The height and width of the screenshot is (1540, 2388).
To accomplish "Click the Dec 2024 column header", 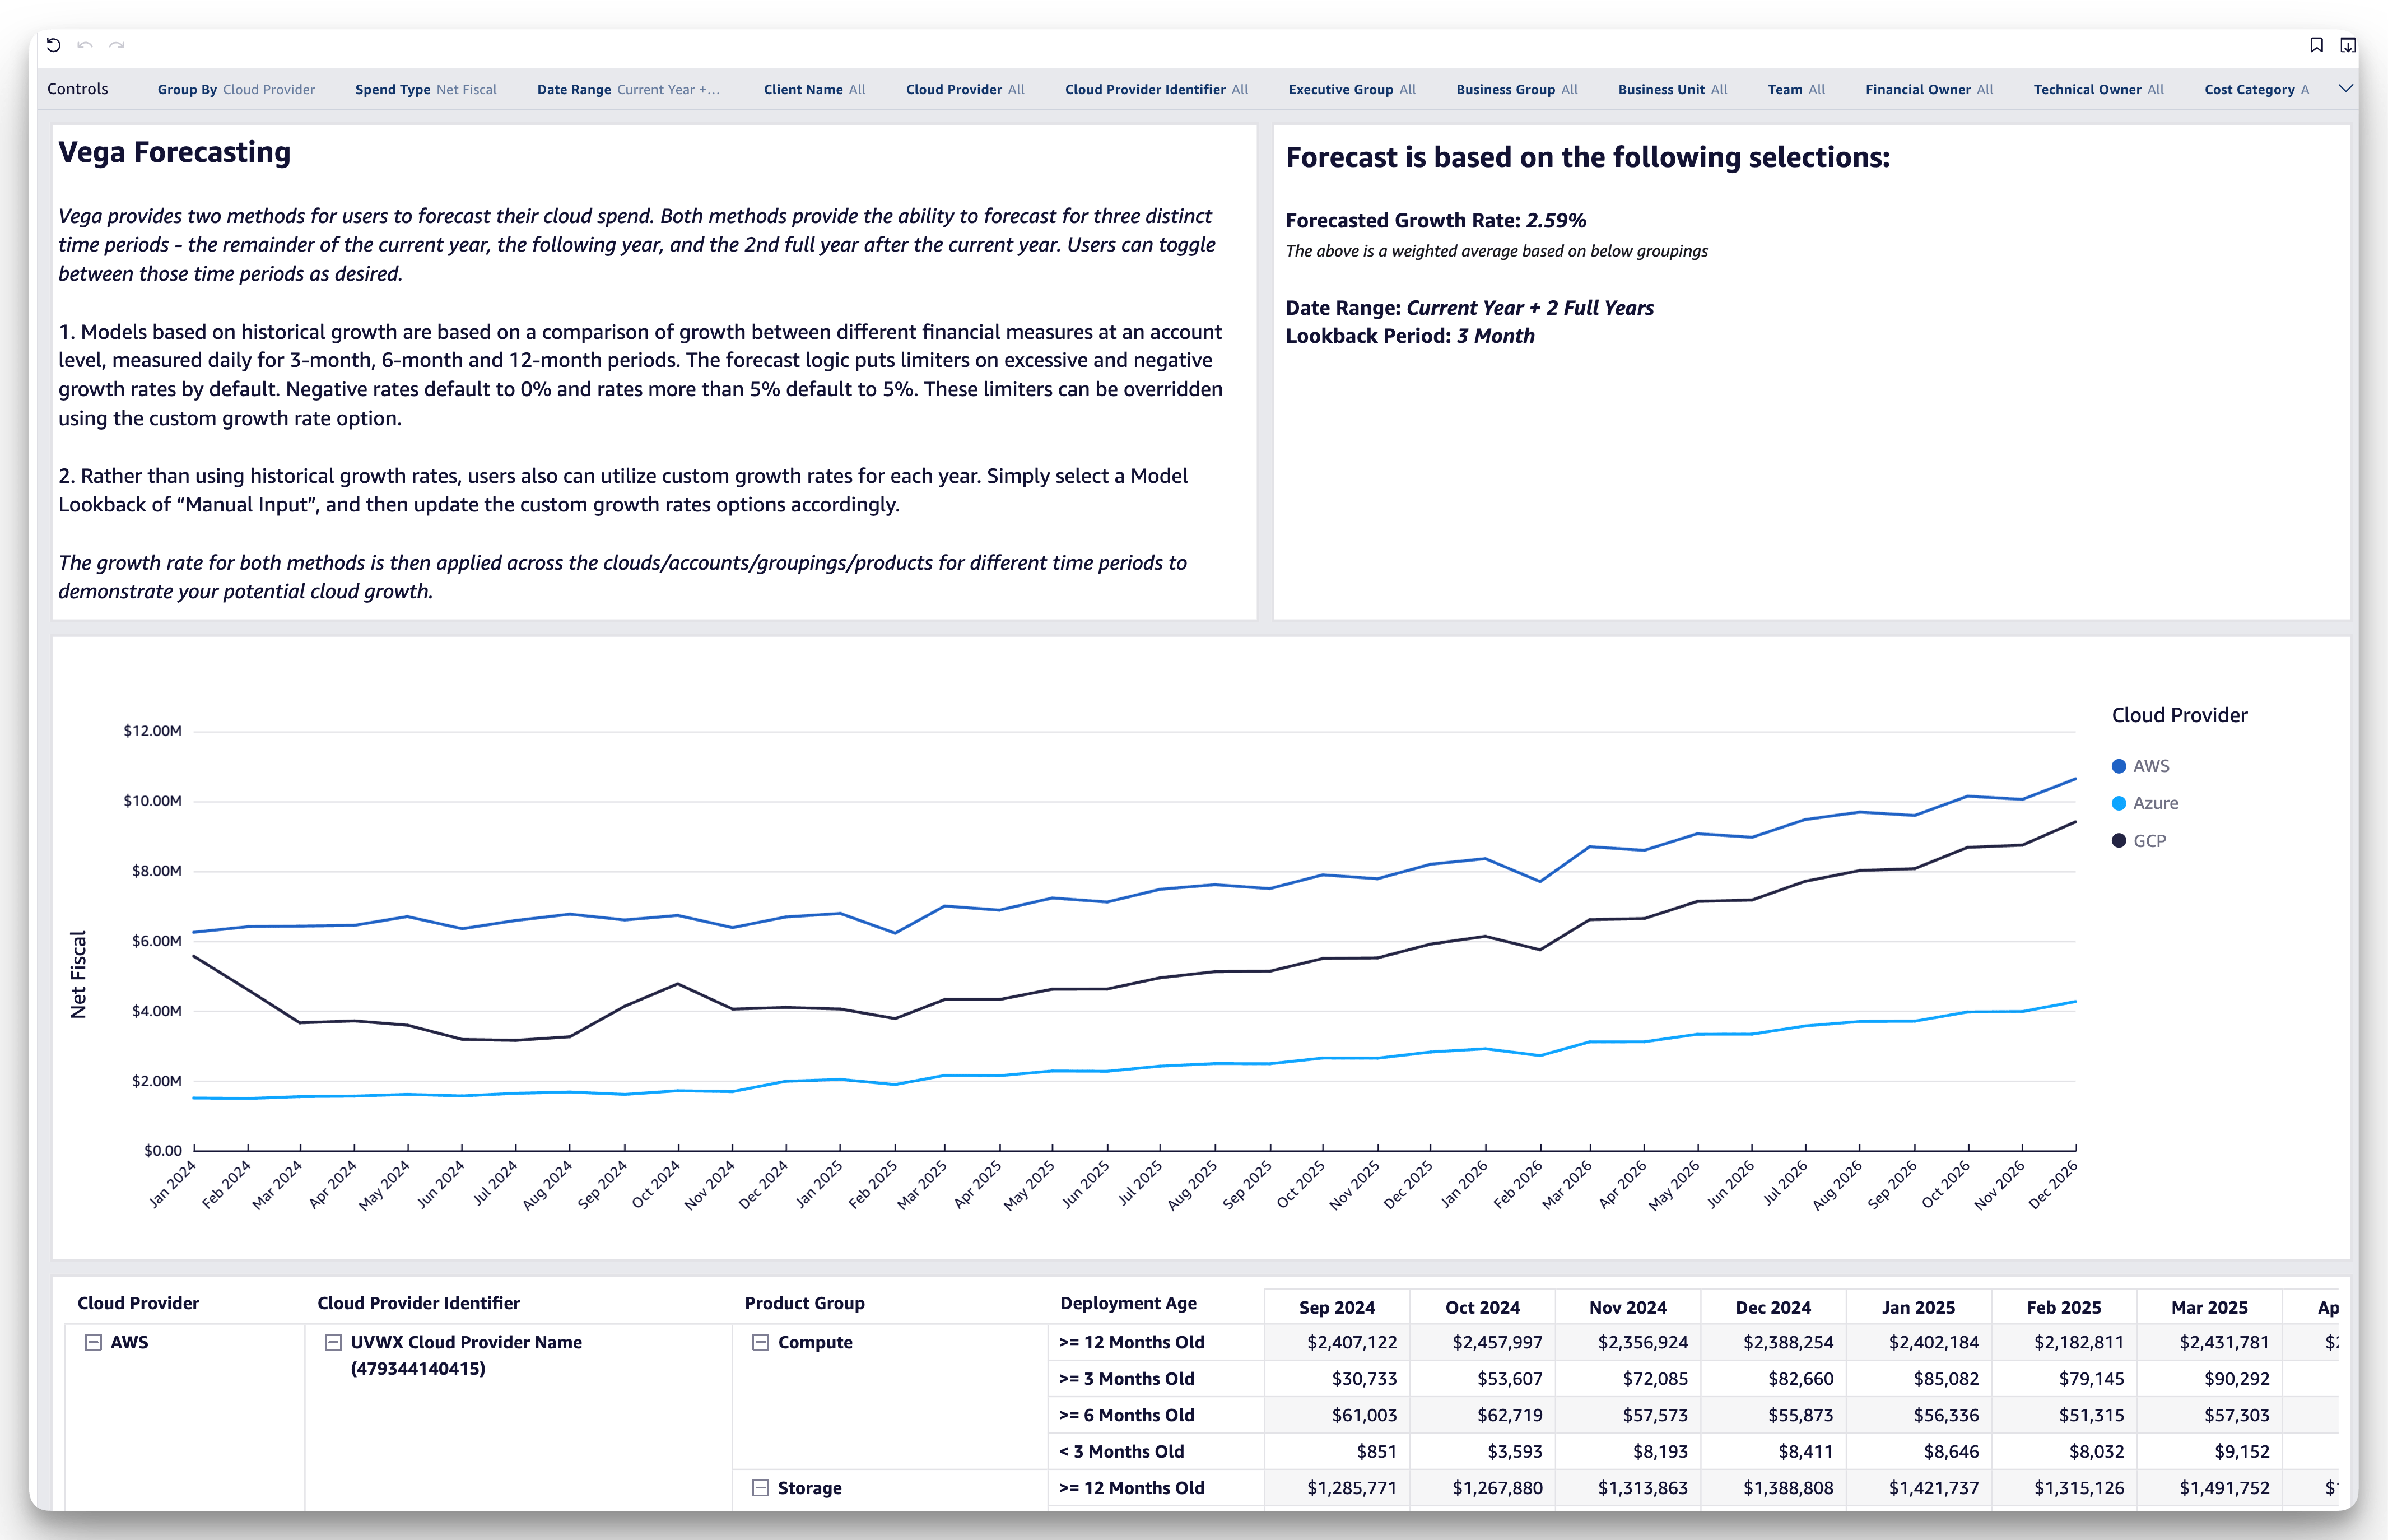I will click(1773, 1307).
